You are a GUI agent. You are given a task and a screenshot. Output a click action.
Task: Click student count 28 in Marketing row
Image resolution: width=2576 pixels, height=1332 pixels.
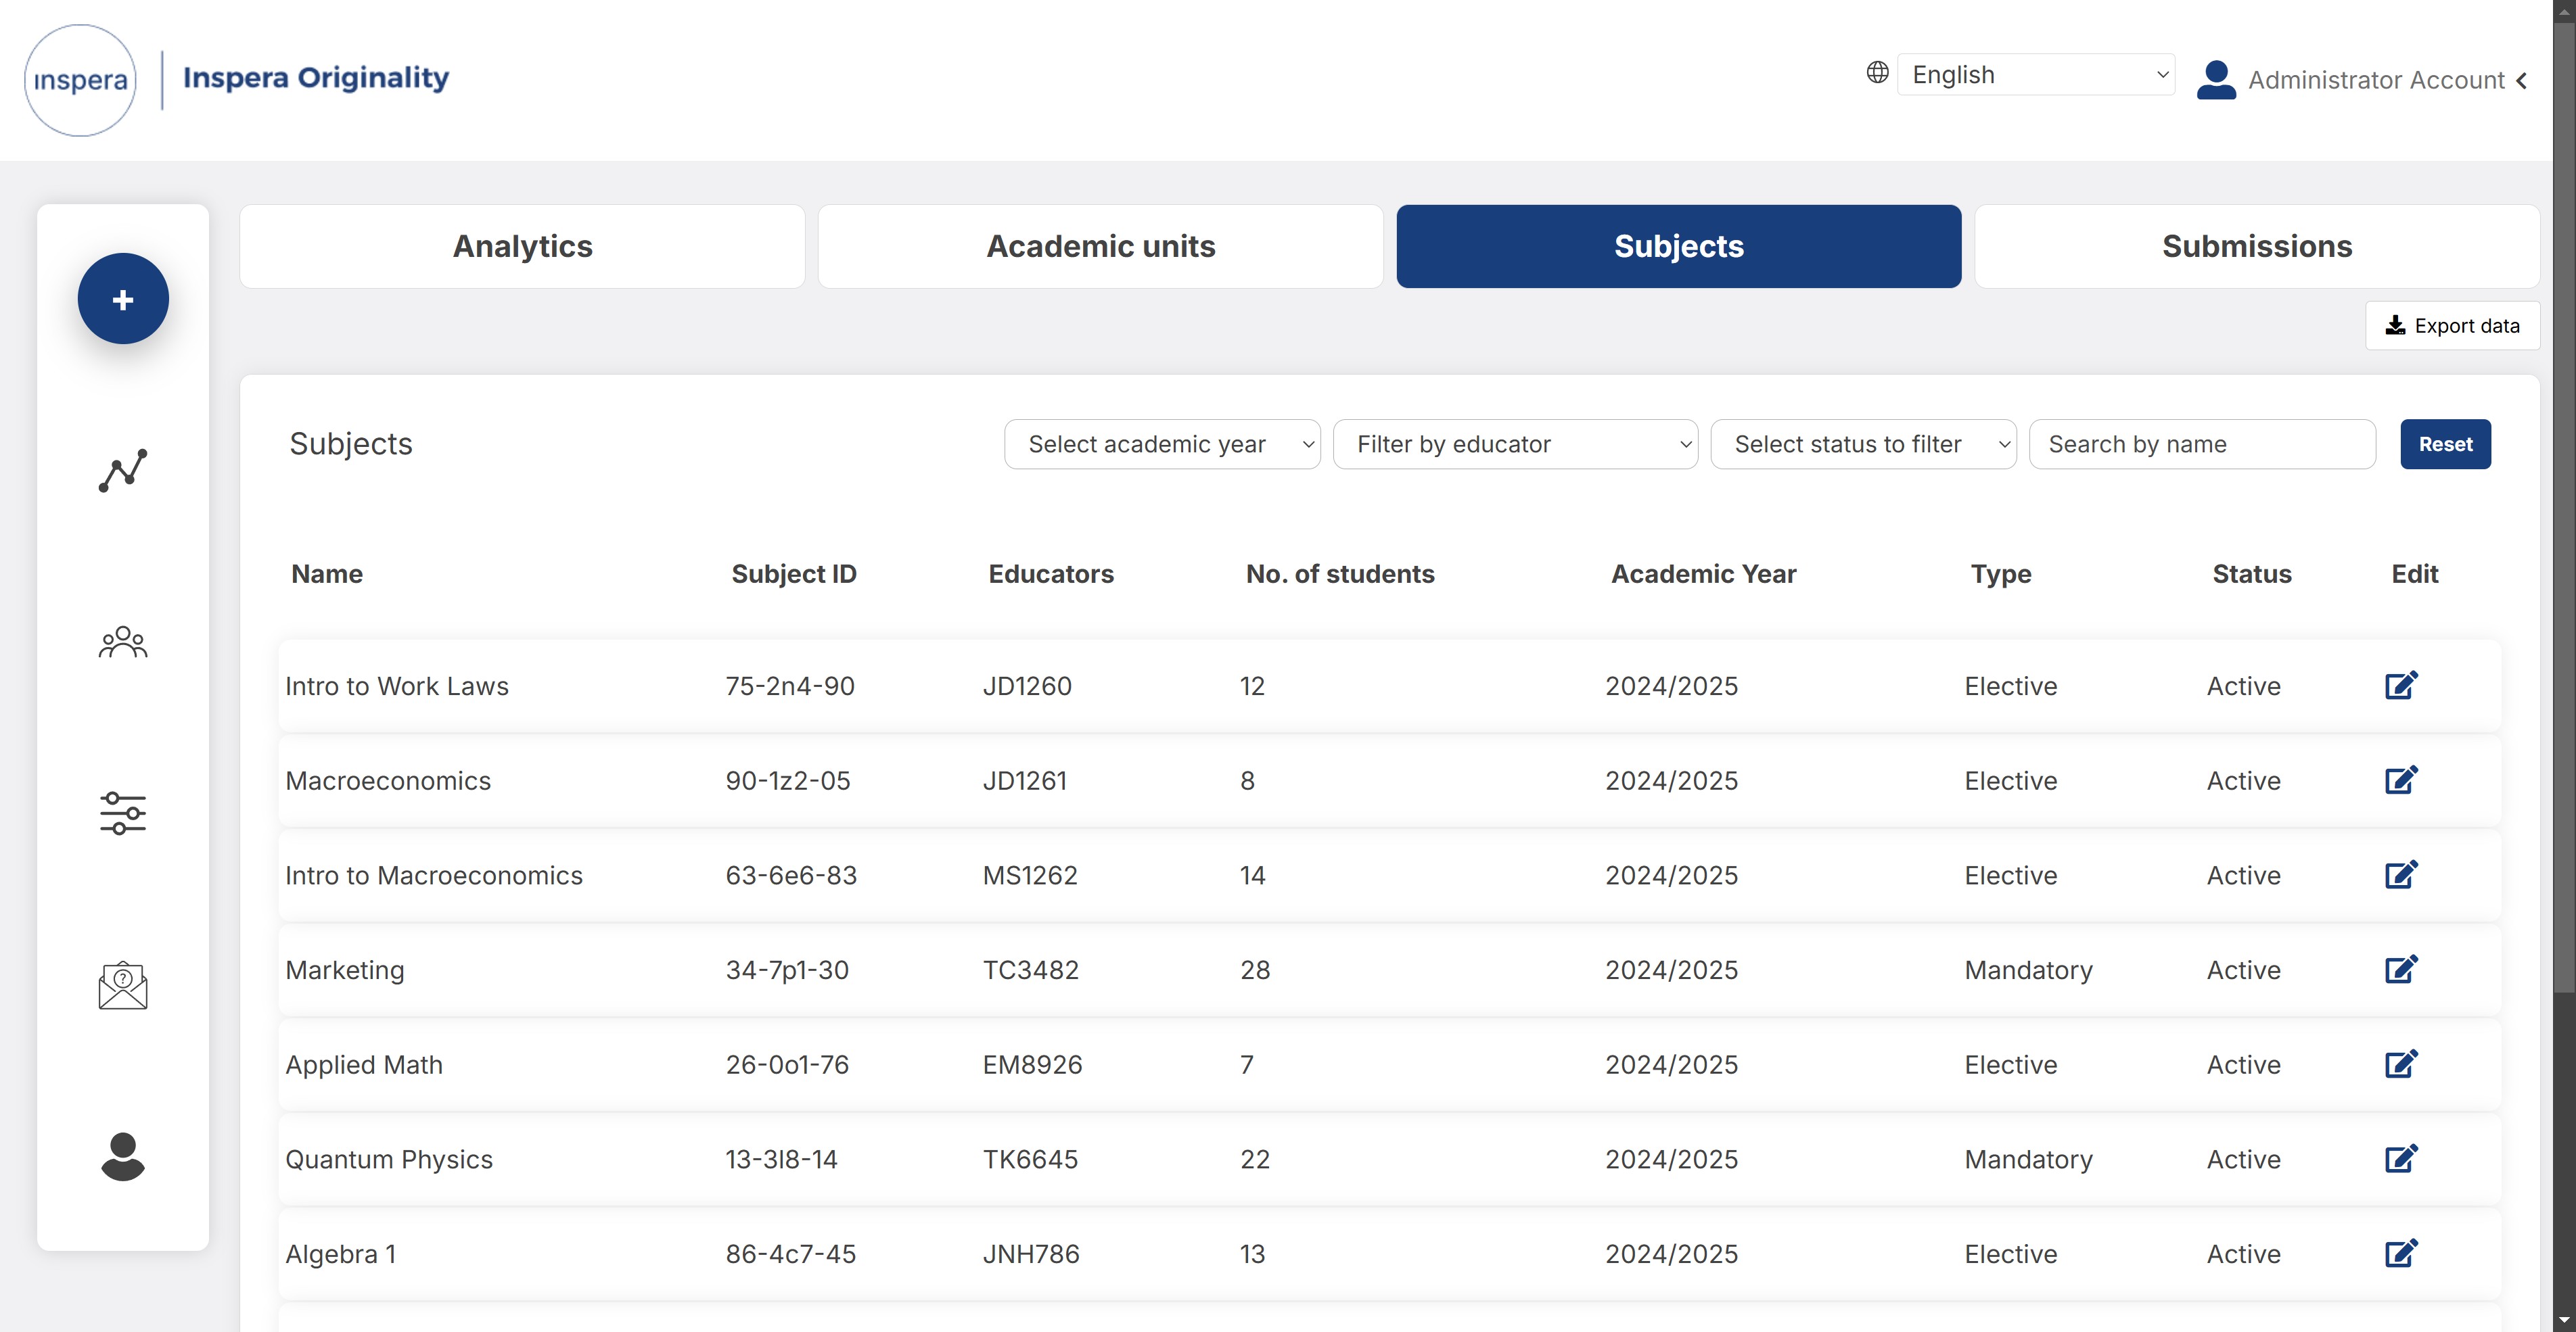[1255, 970]
